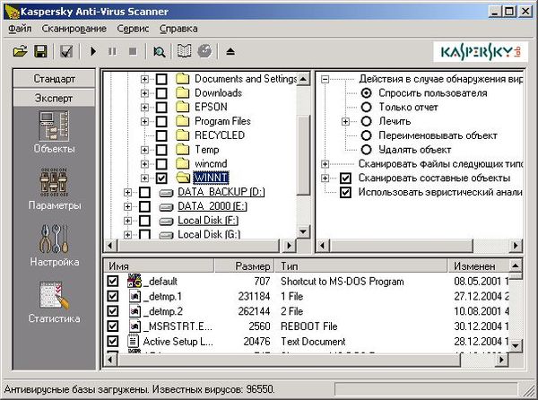Select the DATA_BACKUP (D:) drive icon
The width and height of the screenshot is (538, 400).
click(166, 193)
